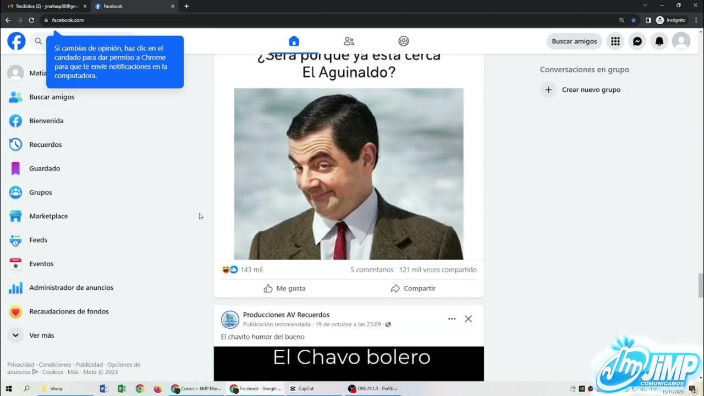Viewport: 704px width, 396px height.
Task: Open the browser zoom magnifier icon
Action: [x=621, y=20]
